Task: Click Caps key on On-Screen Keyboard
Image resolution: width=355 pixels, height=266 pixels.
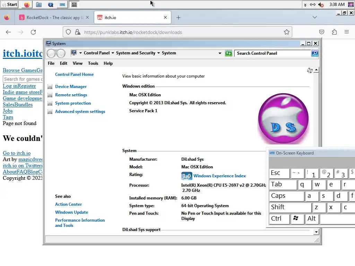Action: (x=287, y=196)
